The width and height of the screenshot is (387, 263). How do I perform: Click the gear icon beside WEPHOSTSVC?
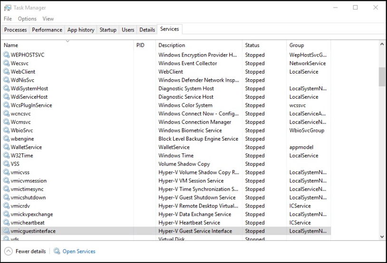pyautogui.click(x=7, y=55)
